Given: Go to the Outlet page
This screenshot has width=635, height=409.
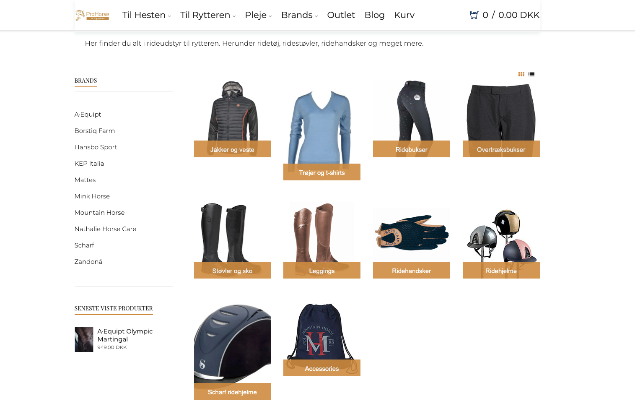Looking at the screenshot, I should pyautogui.click(x=341, y=16).
